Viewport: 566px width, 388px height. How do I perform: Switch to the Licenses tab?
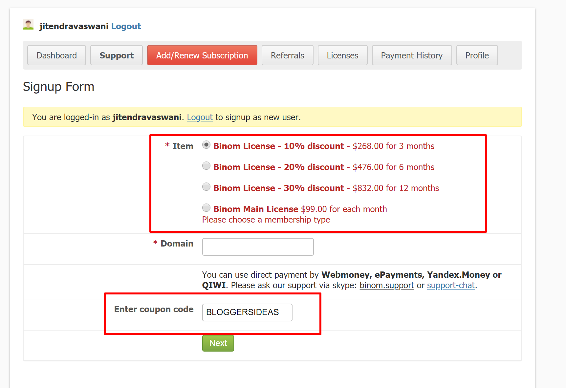342,55
